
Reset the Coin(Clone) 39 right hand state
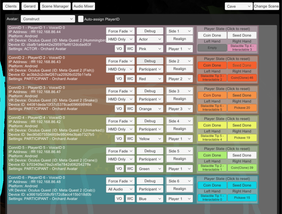coord(242,168)
